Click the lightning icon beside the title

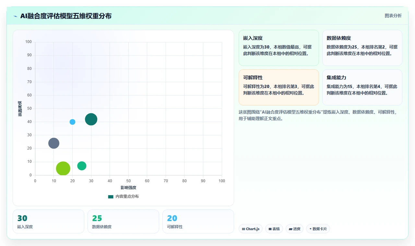tap(15, 16)
